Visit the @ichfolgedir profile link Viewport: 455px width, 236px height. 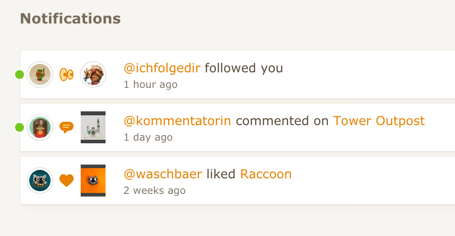coord(162,68)
